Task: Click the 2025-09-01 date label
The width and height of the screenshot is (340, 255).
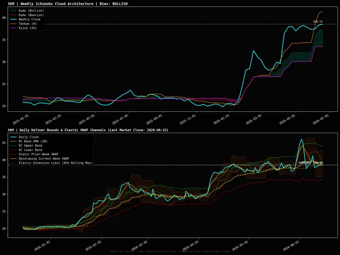Action: tap(154, 119)
